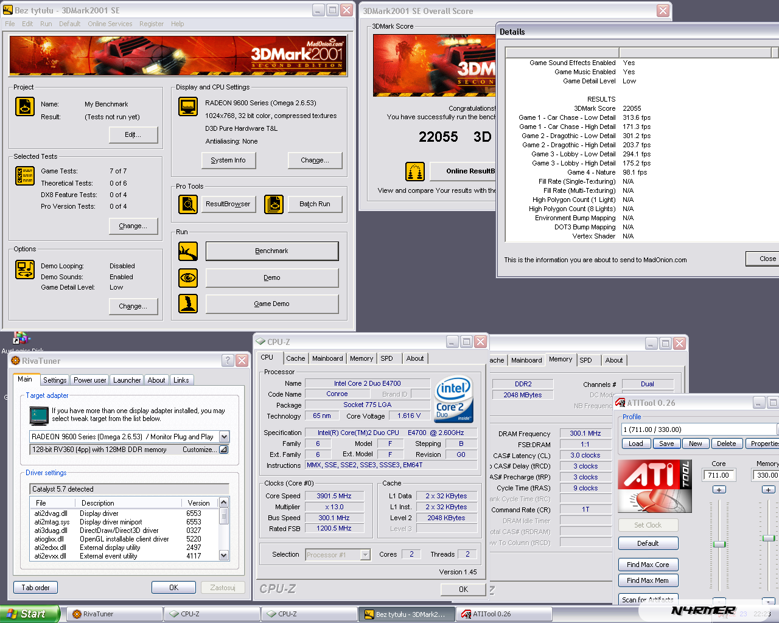Click the Save profile button in ATITool
The image size is (779, 623).
[666, 444]
